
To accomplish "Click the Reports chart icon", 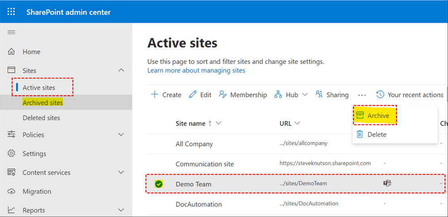I will tap(12, 210).
